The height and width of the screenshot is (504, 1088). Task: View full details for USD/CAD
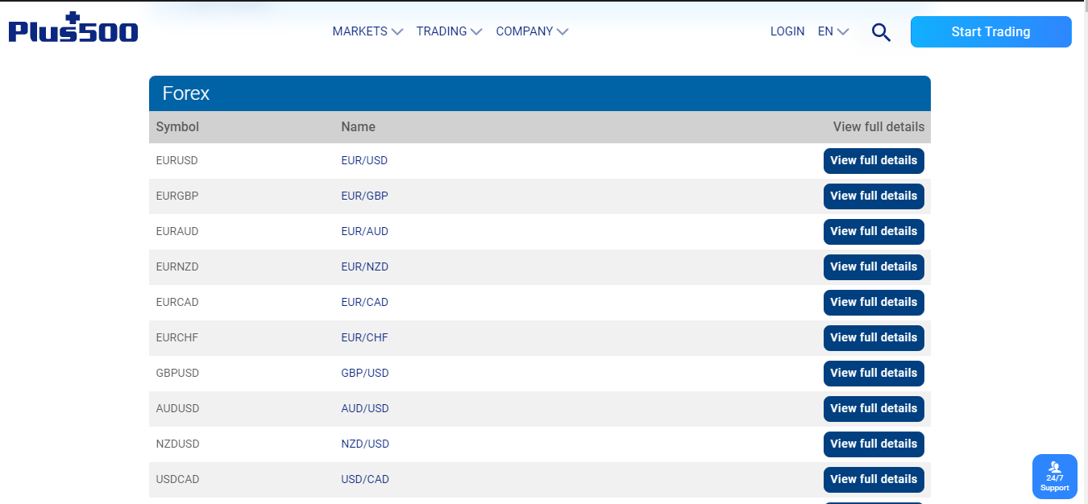click(874, 479)
